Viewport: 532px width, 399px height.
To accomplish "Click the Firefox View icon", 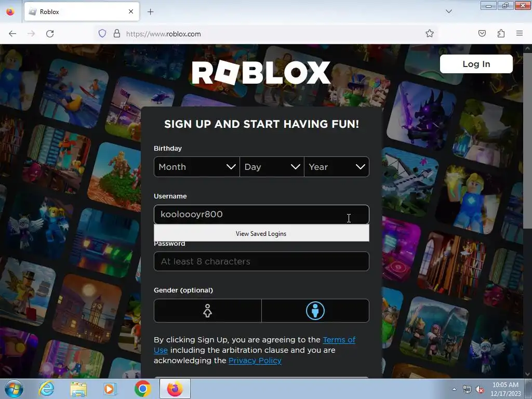I will tap(10, 12).
